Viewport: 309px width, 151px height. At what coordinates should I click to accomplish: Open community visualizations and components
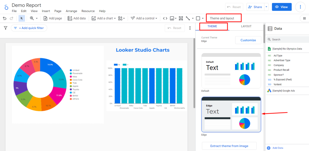(x=121, y=18)
